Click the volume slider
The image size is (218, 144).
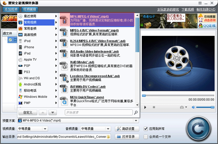(205, 107)
